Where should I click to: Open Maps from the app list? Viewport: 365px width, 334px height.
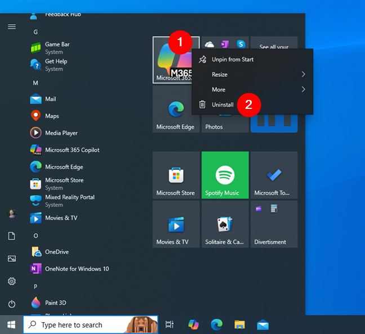[52, 116]
